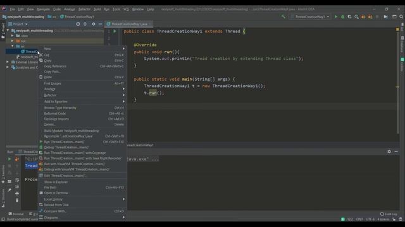Expand External Libraries
Image resolution: width=405 pixels, height=227 pixels.
click(8, 62)
